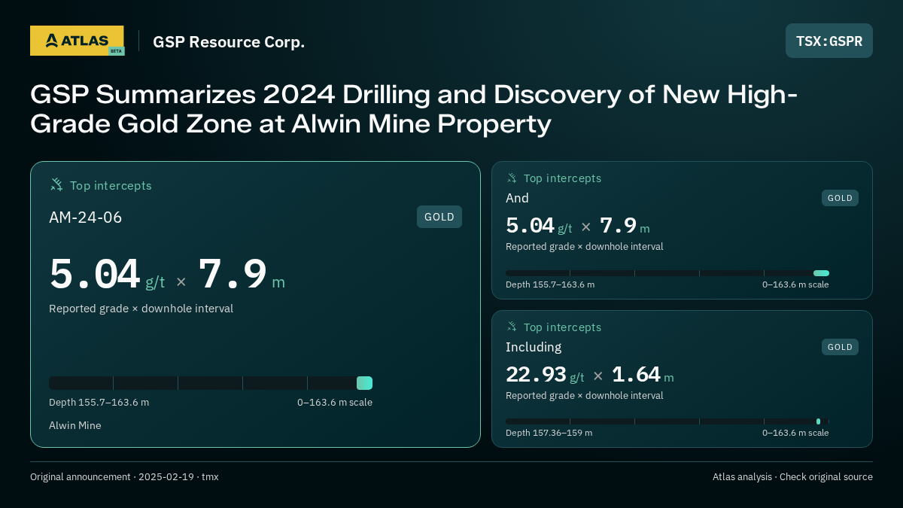
Task: Click the GOLD tag on the AM-24-06 card
Action: point(439,217)
